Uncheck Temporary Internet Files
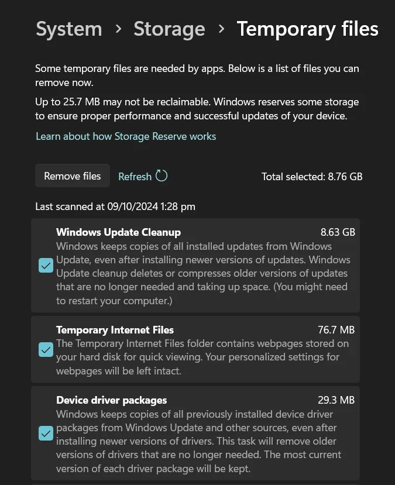The height and width of the screenshot is (485, 395). point(46,349)
